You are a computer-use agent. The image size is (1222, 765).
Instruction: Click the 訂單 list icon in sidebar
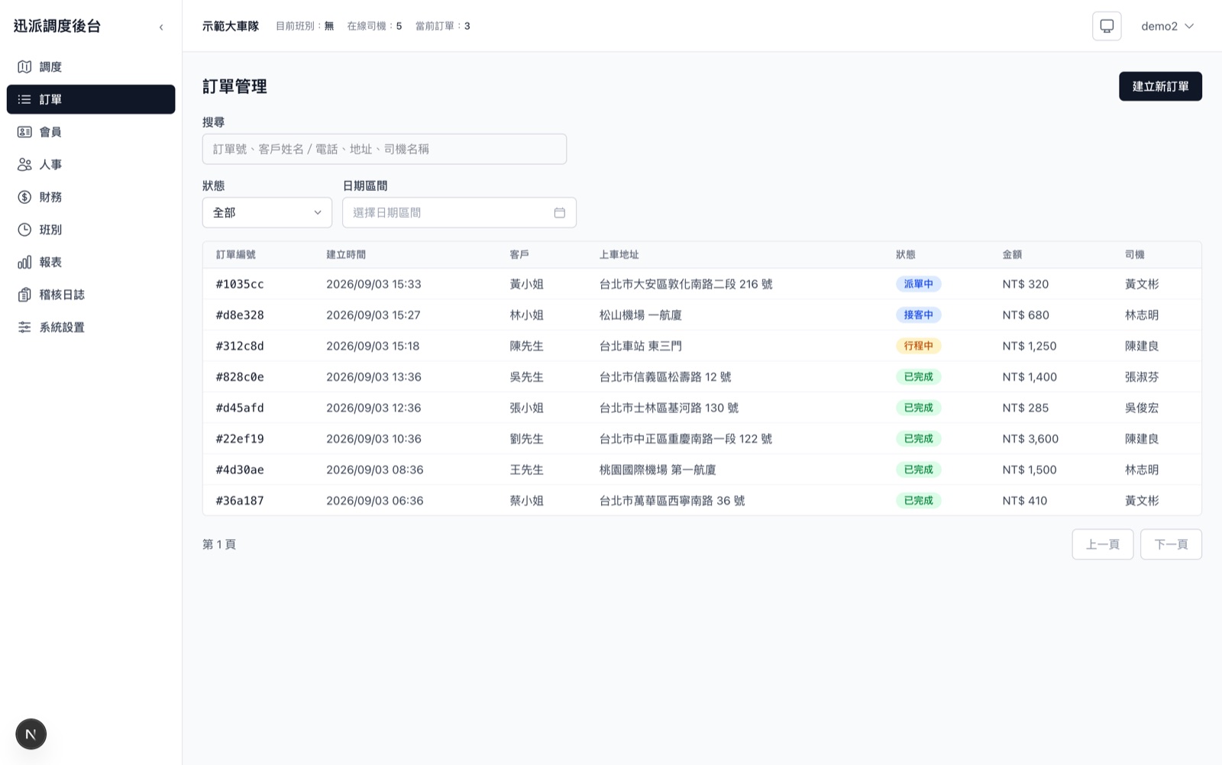[24, 99]
